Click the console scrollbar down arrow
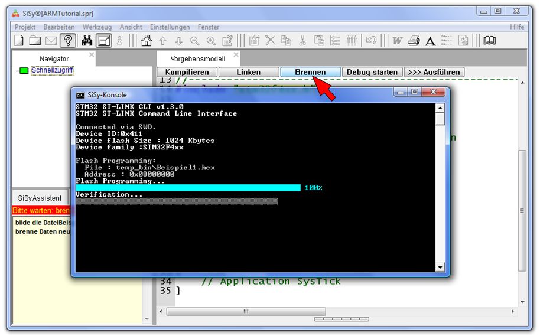Image resolution: width=540 pixels, height=336 pixels. [440, 267]
